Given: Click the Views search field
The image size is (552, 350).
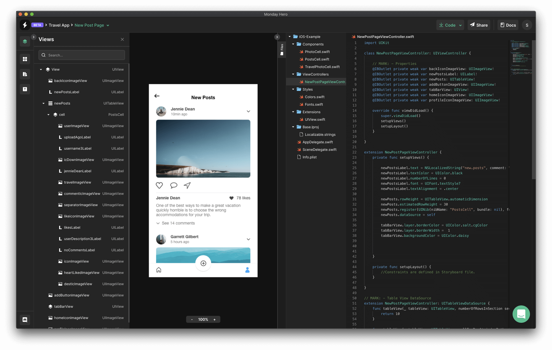Looking at the screenshot, I should click(81, 55).
